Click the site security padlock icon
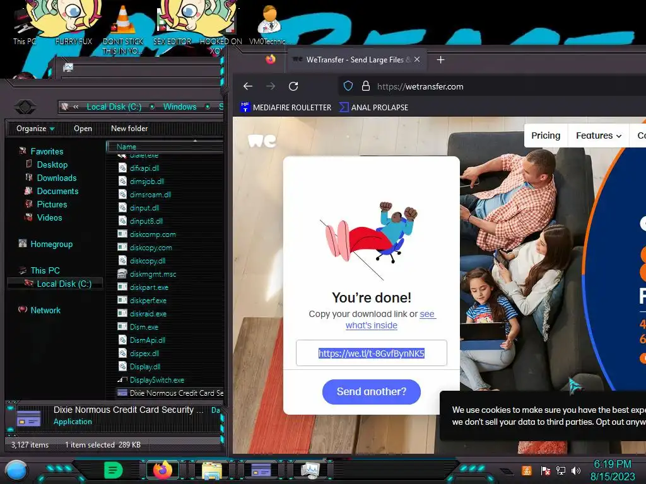 click(x=365, y=86)
